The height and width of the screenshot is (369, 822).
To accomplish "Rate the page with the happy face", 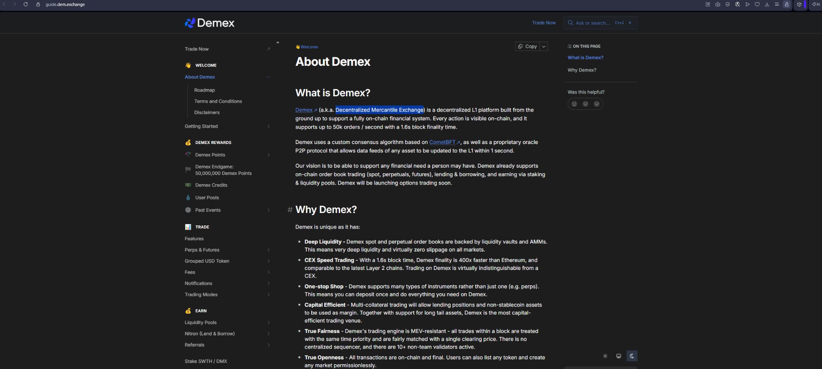I will pyautogui.click(x=574, y=104).
